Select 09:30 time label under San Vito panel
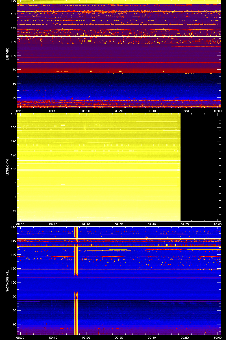The width and height of the screenshot is (226, 340). tap(119, 111)
